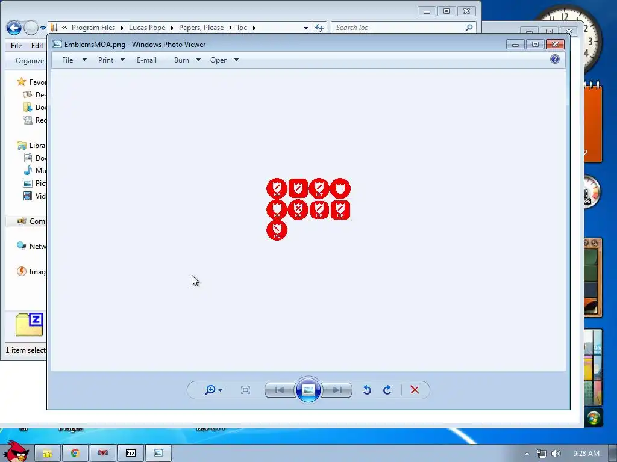The height and width of the screenshot is (462, 617).
Task: Click the 9:28 AM clock
Action: pyautogui.click(x=586, y=454)
